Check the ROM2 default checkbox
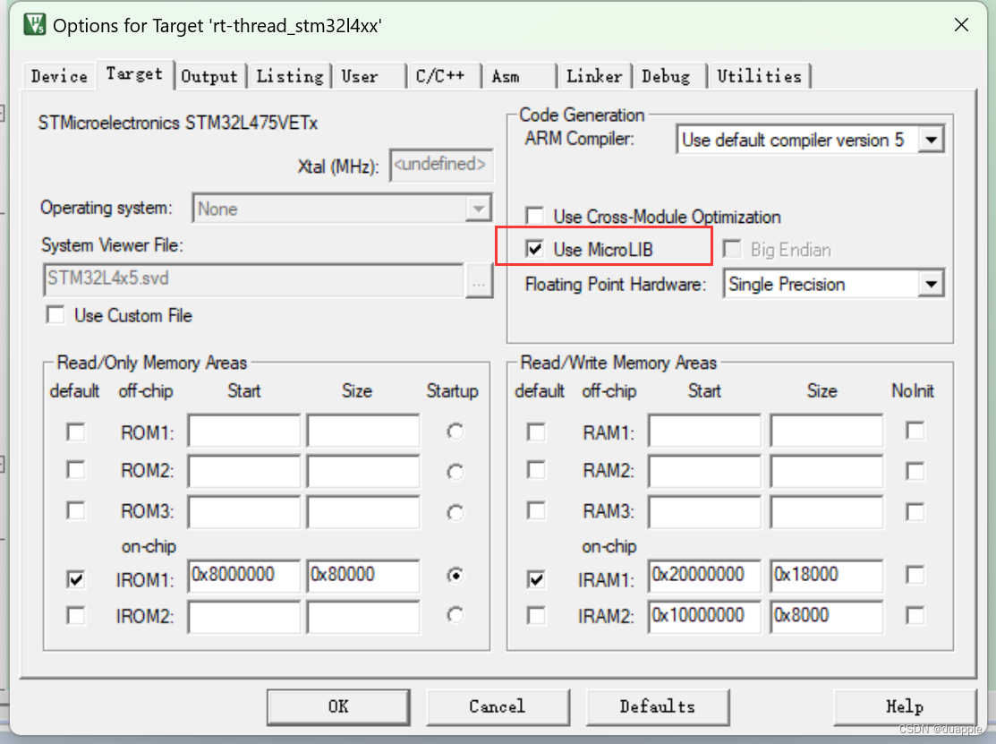Screen dimensions: 996x744 [75, 470]
